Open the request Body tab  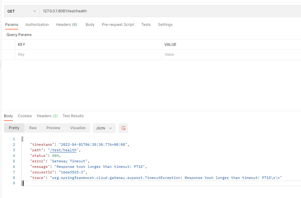[x=90, y=25]
